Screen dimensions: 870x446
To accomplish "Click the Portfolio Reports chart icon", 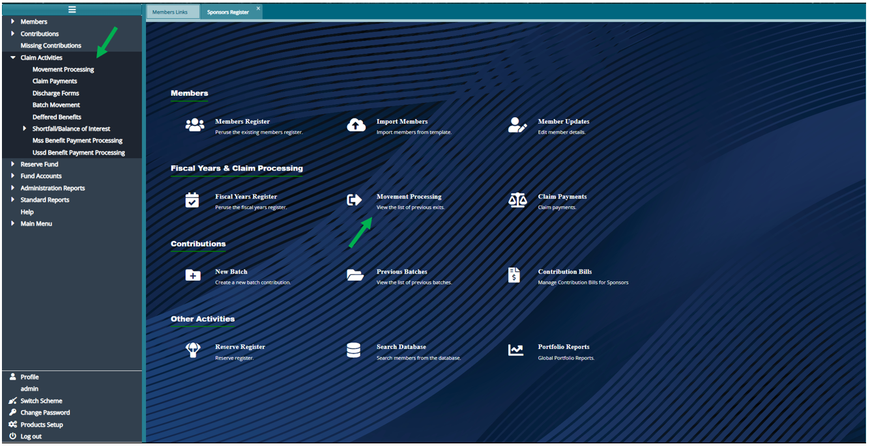I will click(515, 351).
